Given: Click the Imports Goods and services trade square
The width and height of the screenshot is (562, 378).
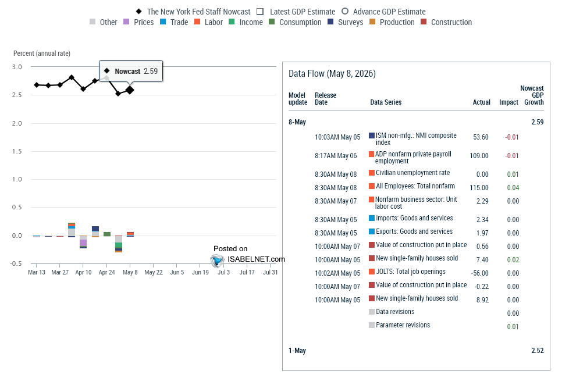Looking at the screenshot, I should point(372,218).
